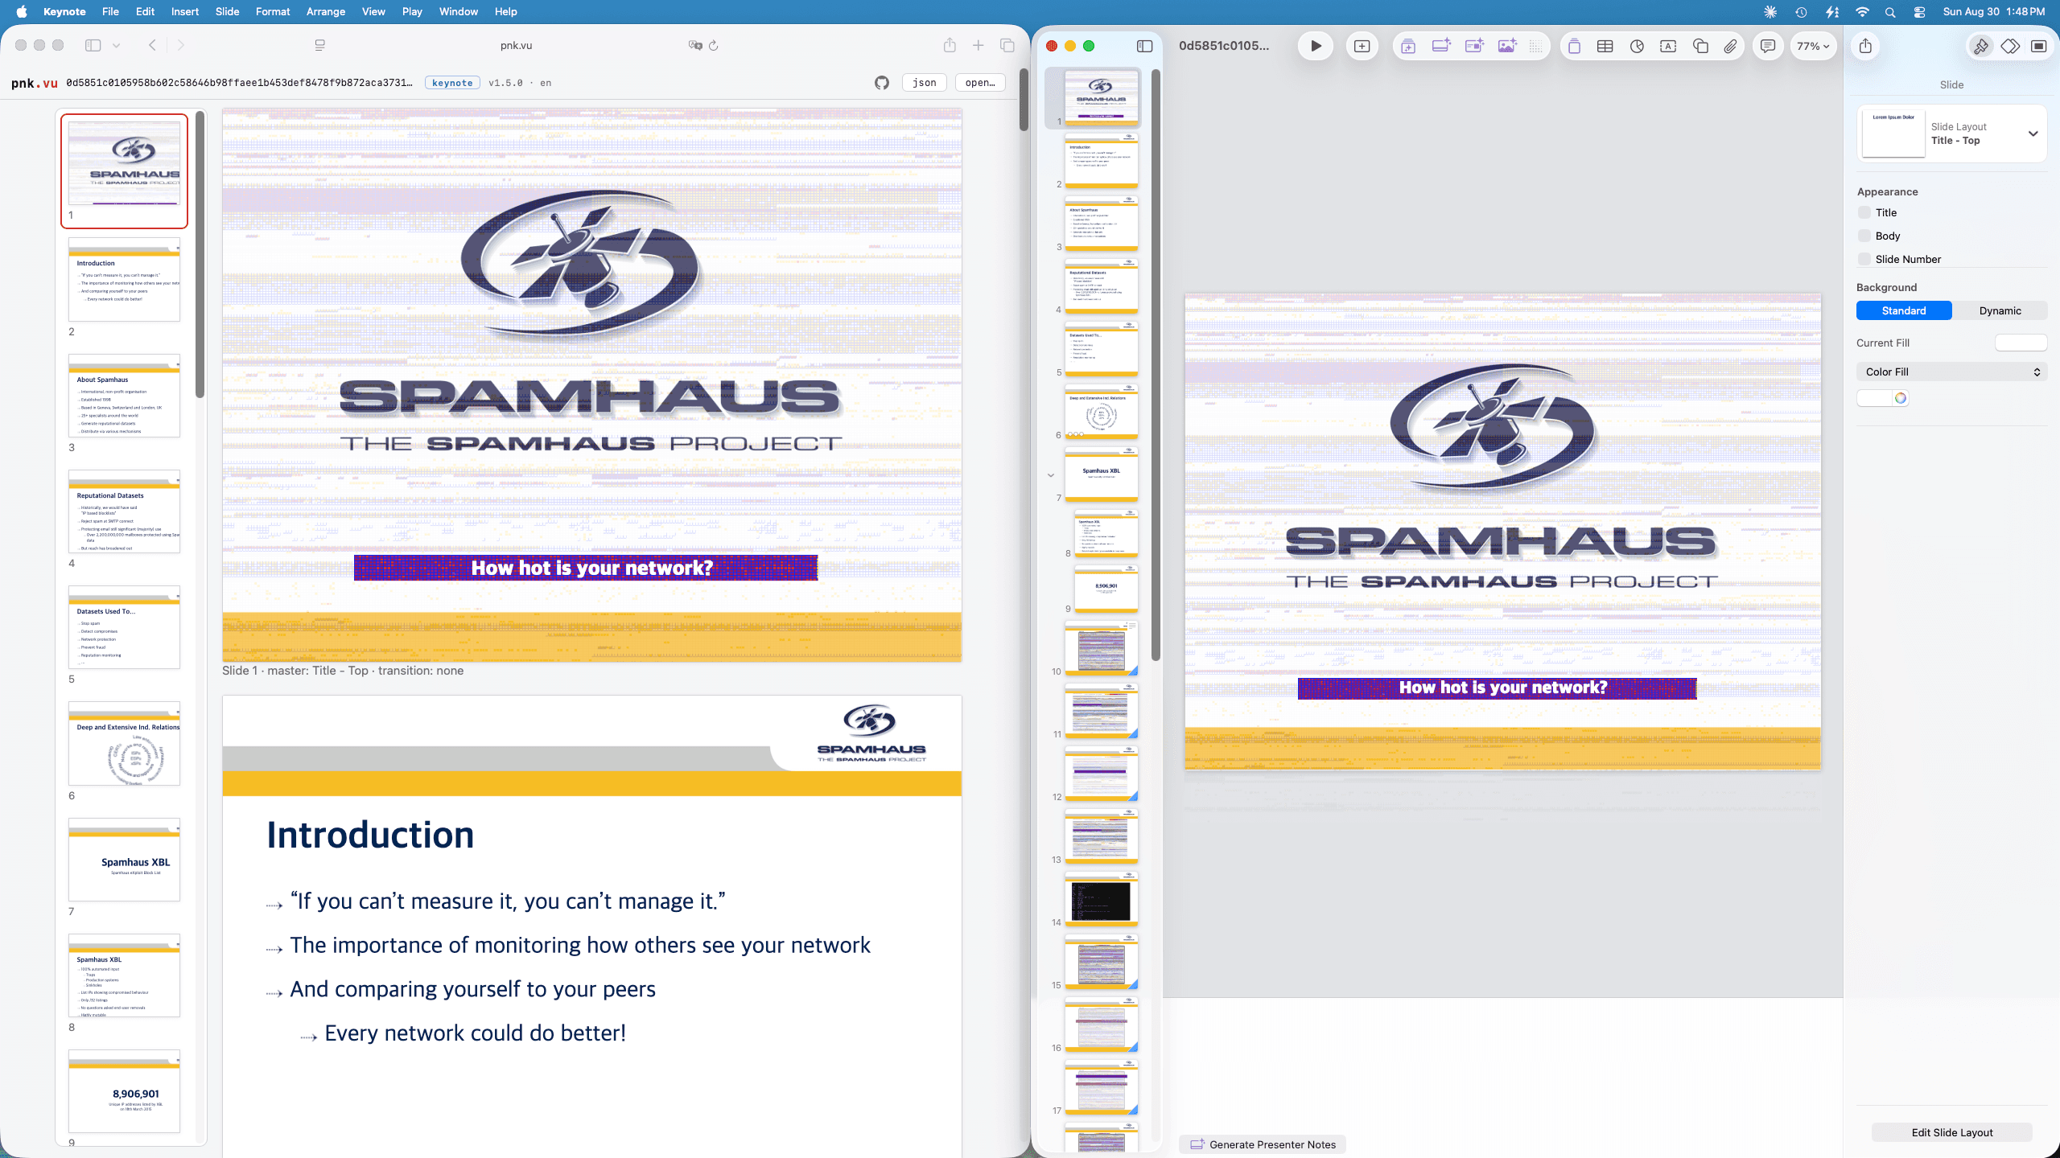Screen dimensions: 2060x1158
Task: Open the Document inspector
Action: (x=2039, y=46)
